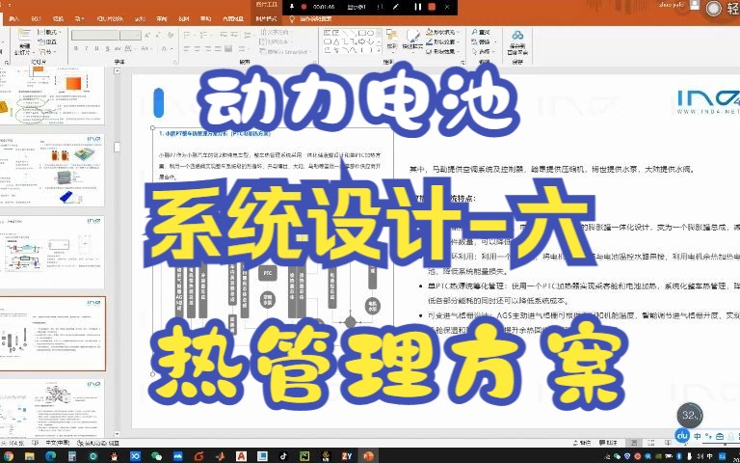
Task: Pause the screen recording
Action: click(x=417, y=7)
